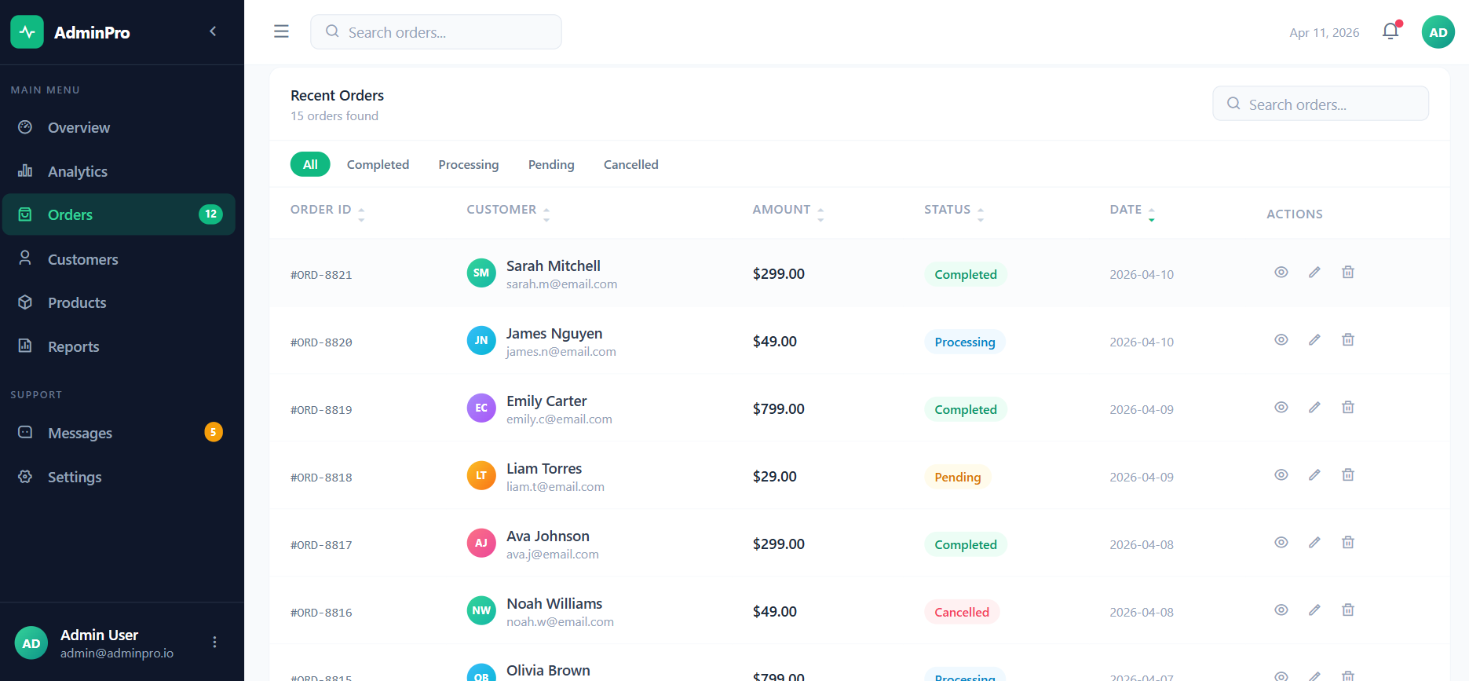Open the AD profile avatar in header
The width and height of the screenshot is (1469, 681).
[x=1438, y=32]
